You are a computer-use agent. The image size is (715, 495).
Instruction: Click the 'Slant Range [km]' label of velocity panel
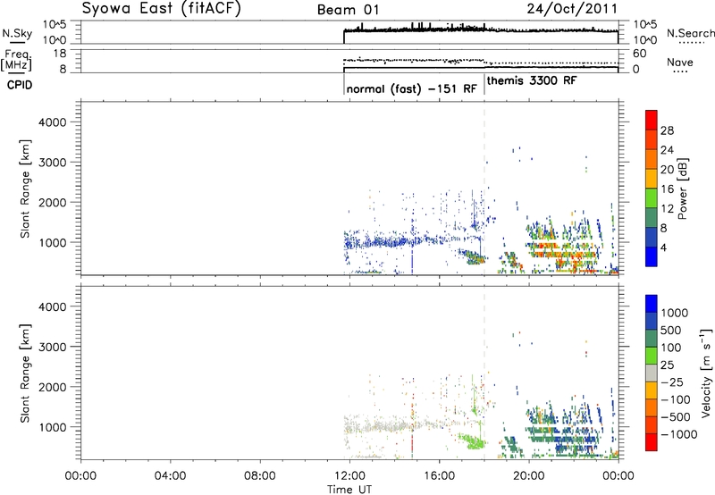[x=25, y=373]
